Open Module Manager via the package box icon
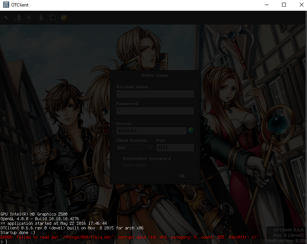The height and width of the screenshot is (244, 307). point(64,18)
